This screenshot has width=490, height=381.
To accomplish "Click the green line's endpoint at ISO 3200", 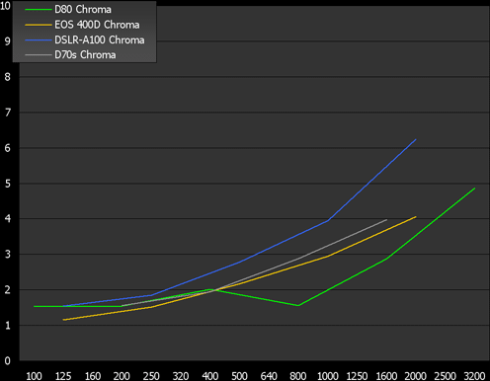I will coord(474,189).
